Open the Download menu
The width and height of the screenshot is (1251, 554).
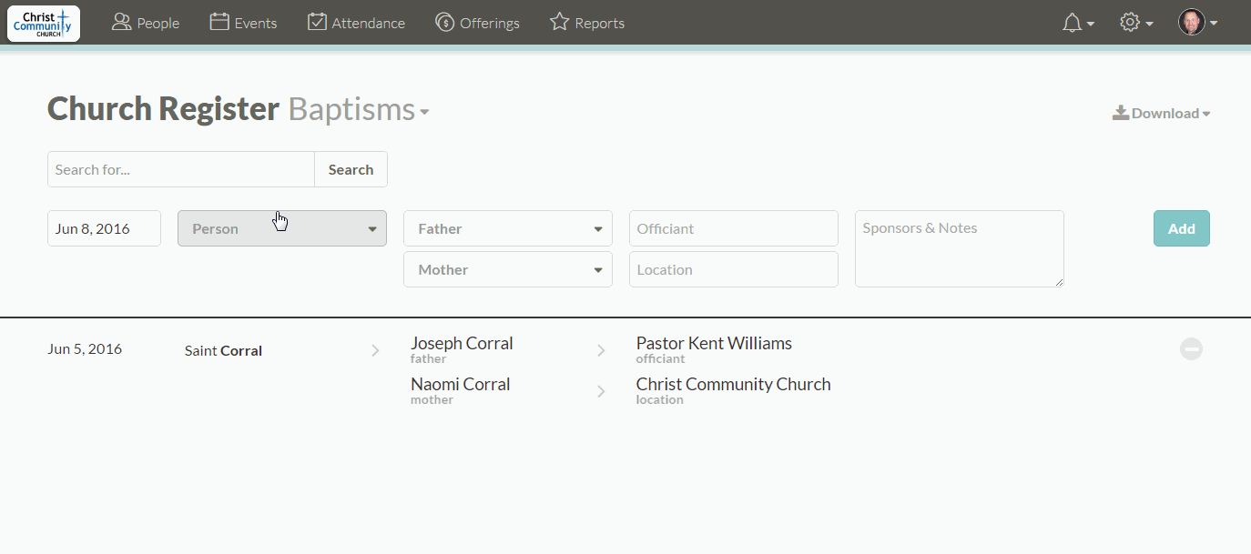pyautogui.click(x=1162, y=114)
